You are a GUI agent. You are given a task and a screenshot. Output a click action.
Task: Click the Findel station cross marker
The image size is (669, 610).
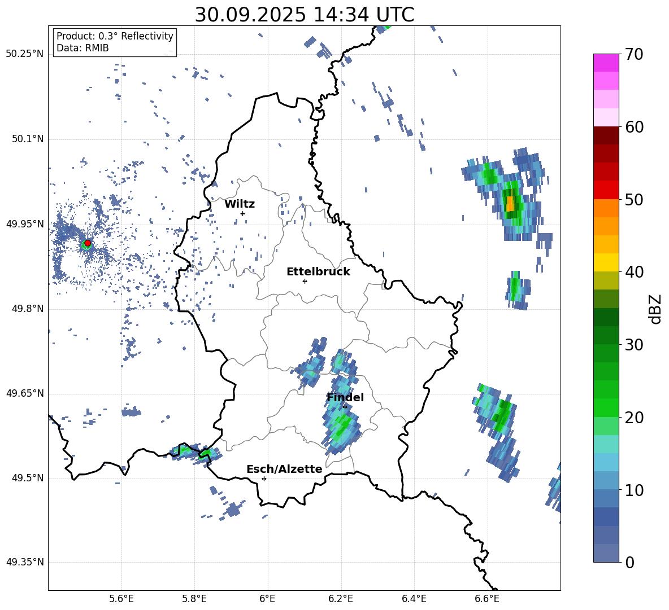(345, 407)
